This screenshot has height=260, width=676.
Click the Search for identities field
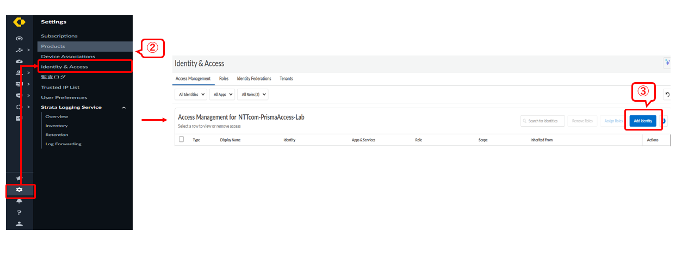543,121
